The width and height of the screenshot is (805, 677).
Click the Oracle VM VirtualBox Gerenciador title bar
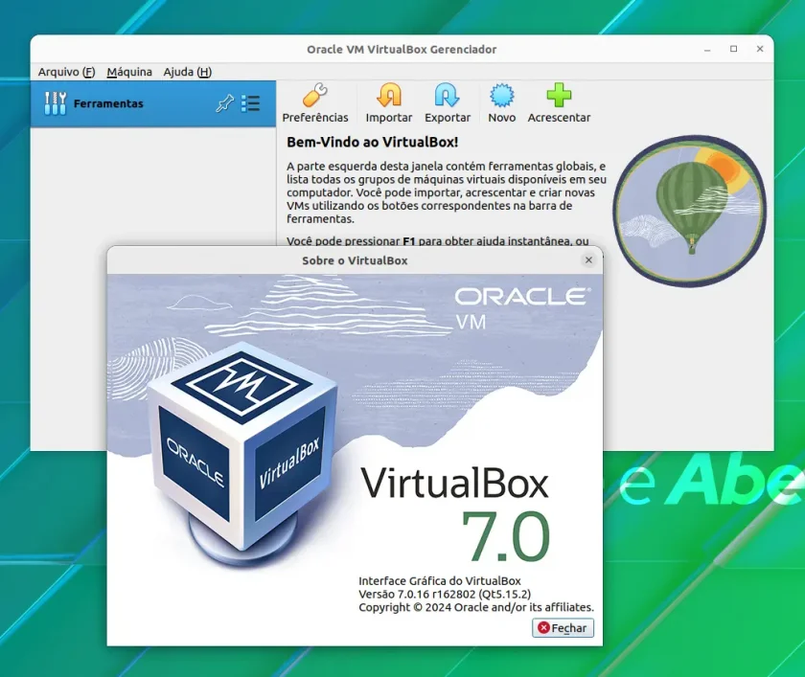402,49
